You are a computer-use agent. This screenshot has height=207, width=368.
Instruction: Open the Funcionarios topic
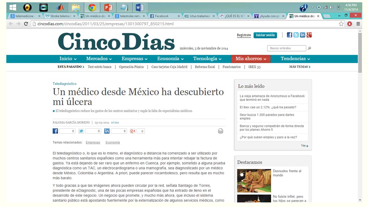231,67
